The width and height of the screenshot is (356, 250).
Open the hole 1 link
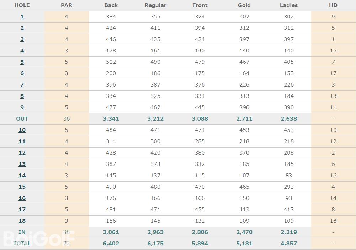click(x=22, y=17)
